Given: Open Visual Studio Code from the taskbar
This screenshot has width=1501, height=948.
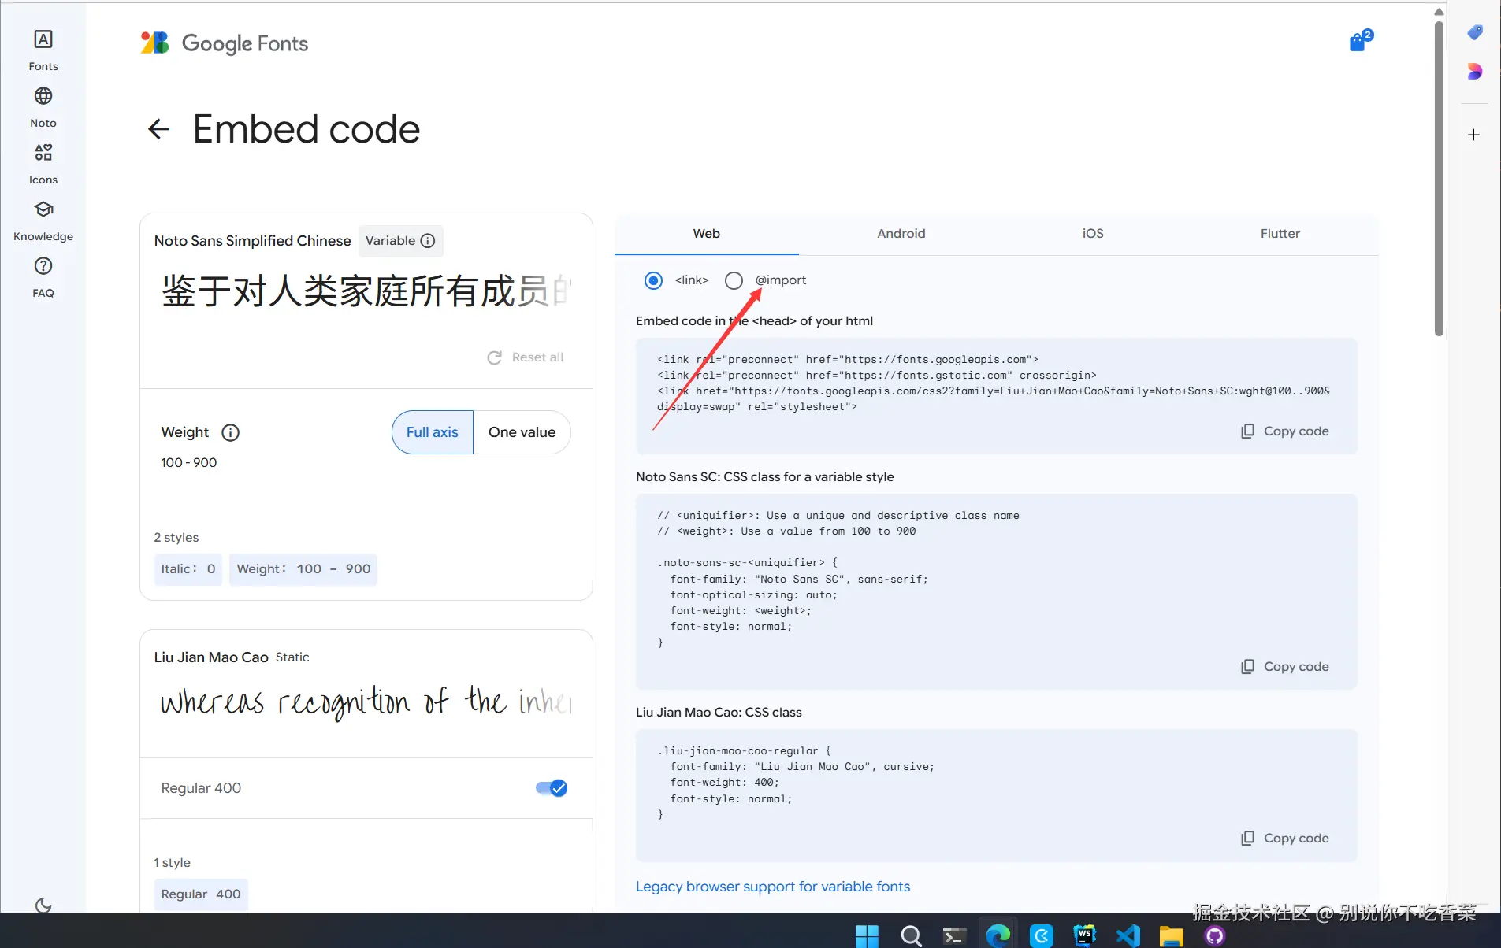Looking at the screenshot, I should (1128, 935).
